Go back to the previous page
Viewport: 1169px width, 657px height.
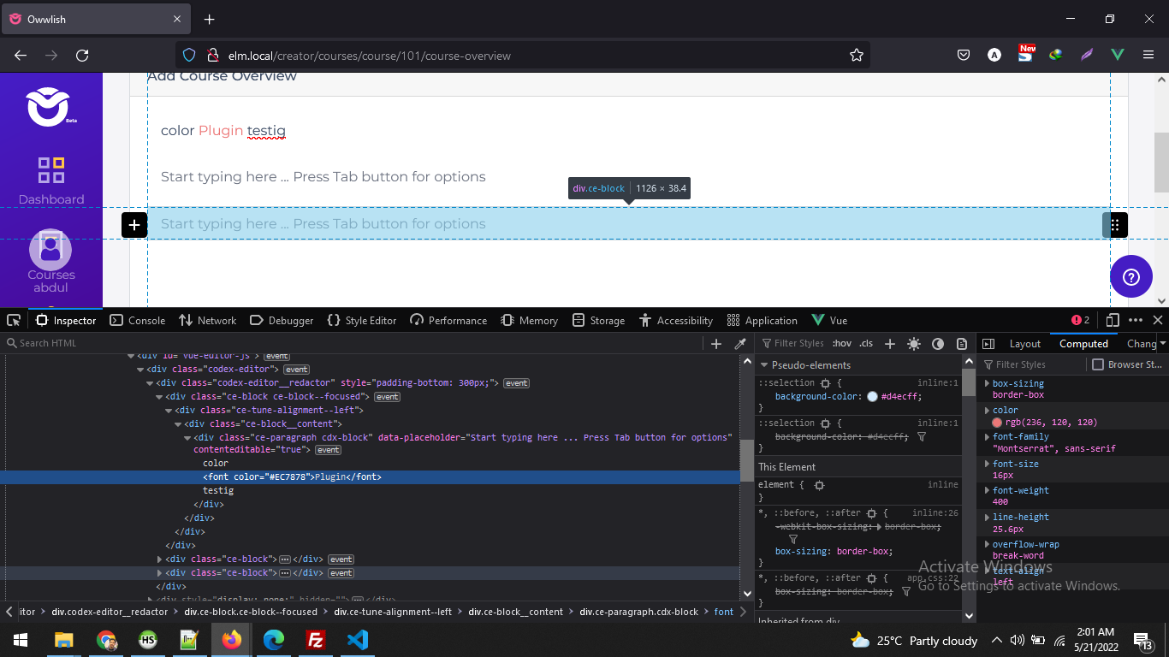click(x=21, y=56)
